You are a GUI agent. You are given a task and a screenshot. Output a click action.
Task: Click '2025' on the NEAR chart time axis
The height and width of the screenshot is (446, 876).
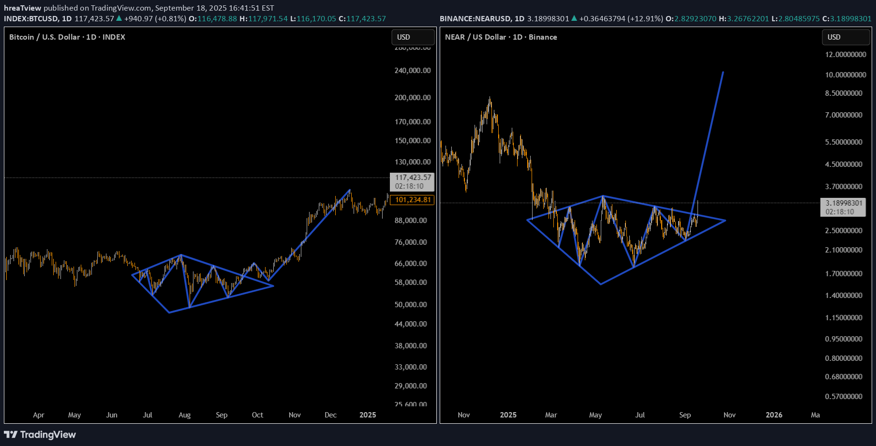508,415
